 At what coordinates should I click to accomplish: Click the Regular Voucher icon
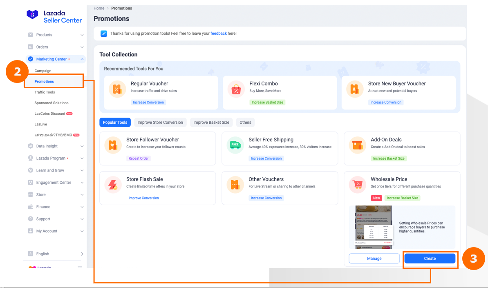click(x=117, y=89)
